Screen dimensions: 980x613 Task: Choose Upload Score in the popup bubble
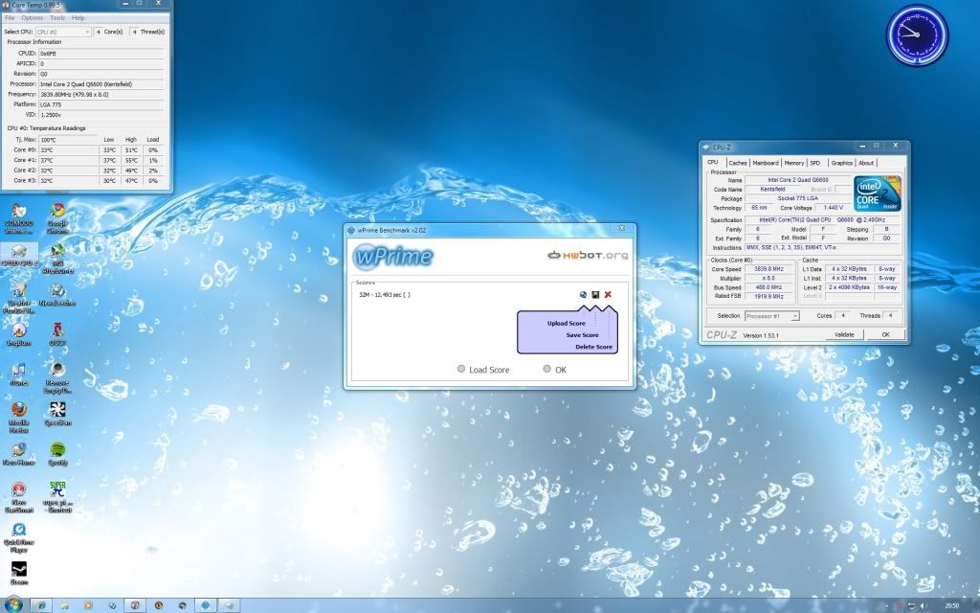tap(565, 323)
